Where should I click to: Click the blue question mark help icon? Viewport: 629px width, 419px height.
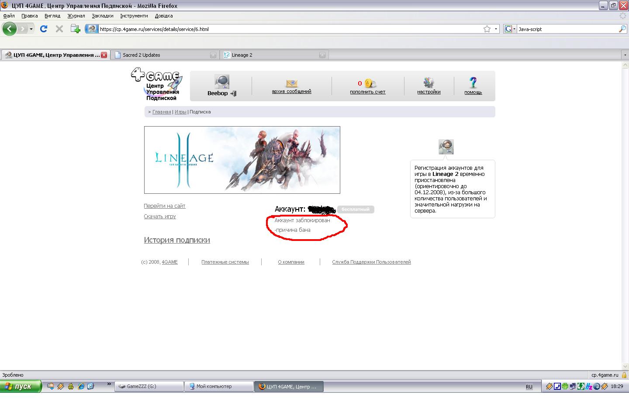click(x=473, y=82)
